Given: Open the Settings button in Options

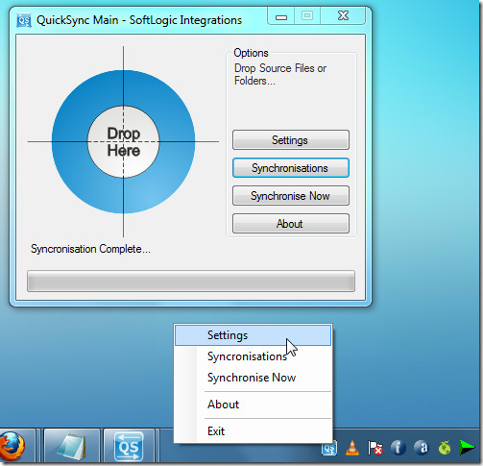Looking at the screenshot, I should 291,140.
